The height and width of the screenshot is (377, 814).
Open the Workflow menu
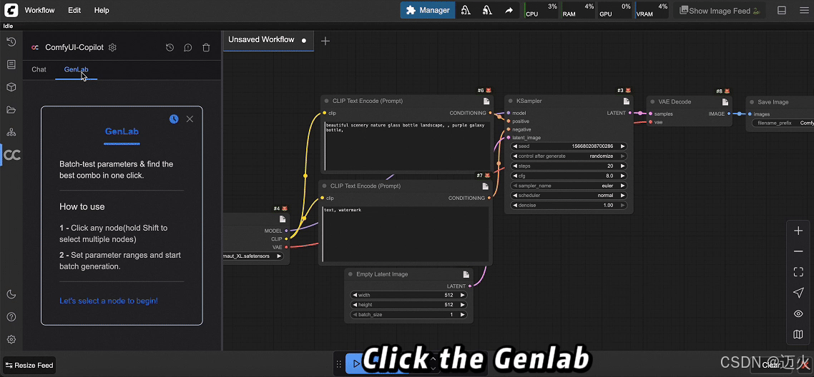39,11
